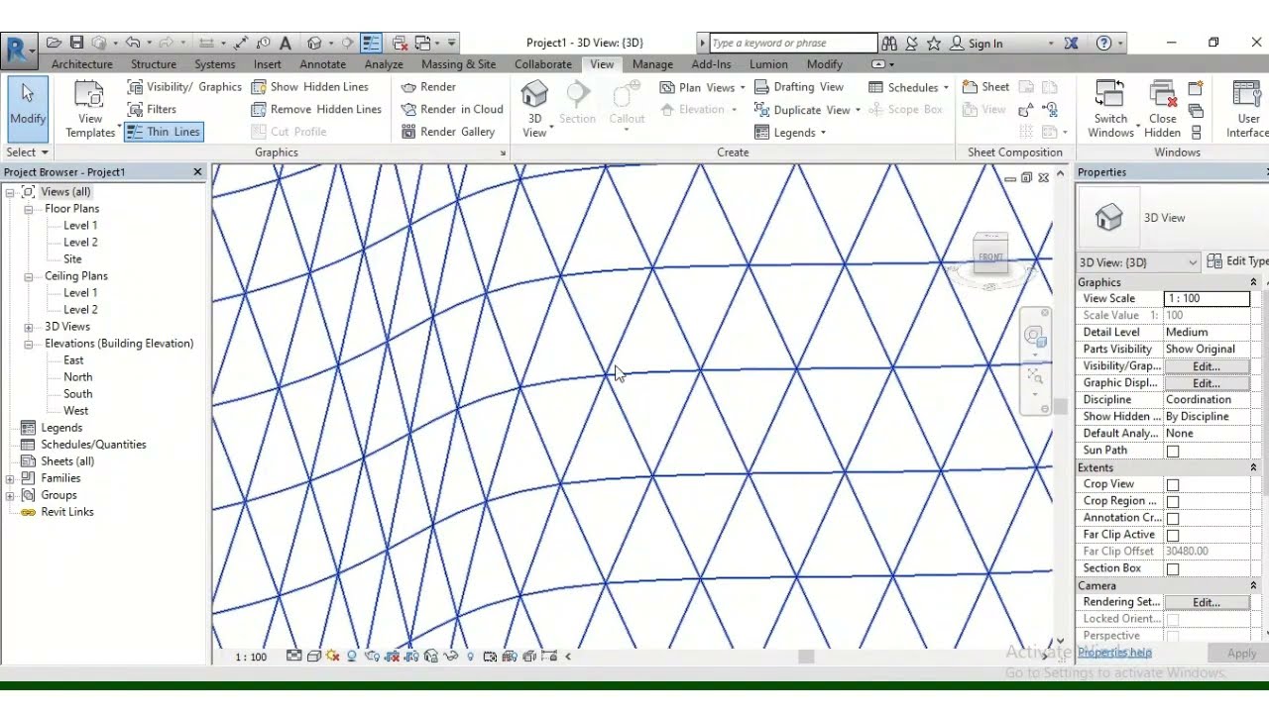Click Edit button for Visibility/Graphics Overrides
Viewport: 1269px width, 713px height.
pos(1206,366)
